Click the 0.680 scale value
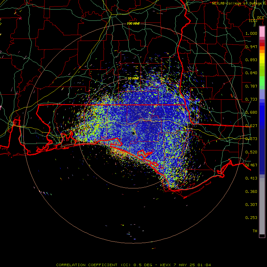The image size is (267, 267). [x=251, y=112]
